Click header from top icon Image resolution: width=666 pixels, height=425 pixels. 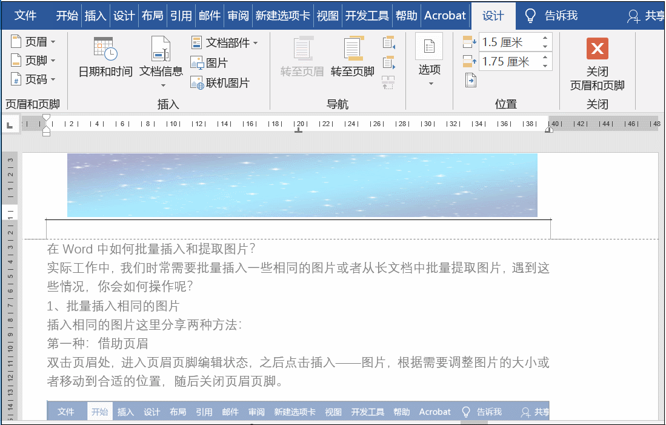point(469,42)
